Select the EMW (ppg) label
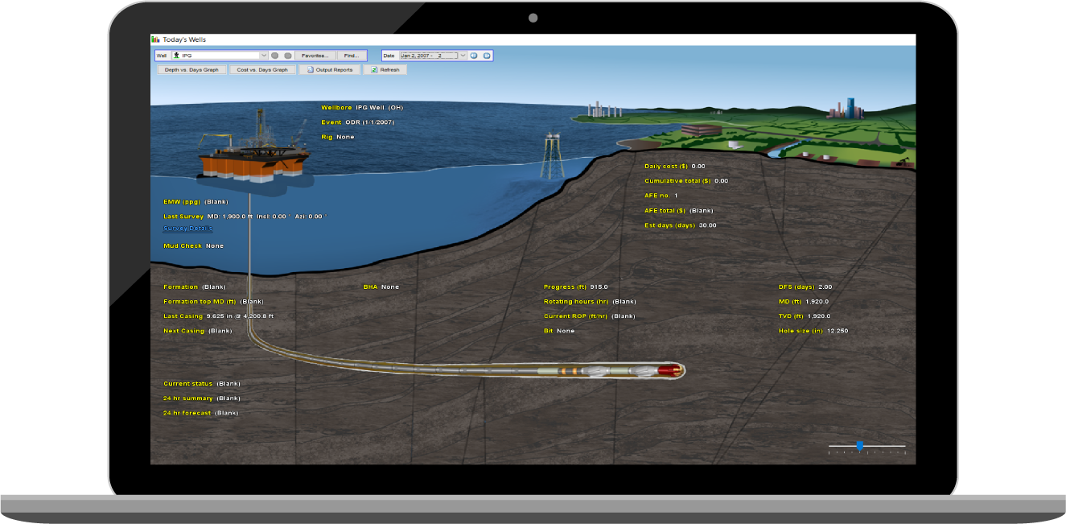The width and height of the screenshot is (1066, 524). [182, 201]
